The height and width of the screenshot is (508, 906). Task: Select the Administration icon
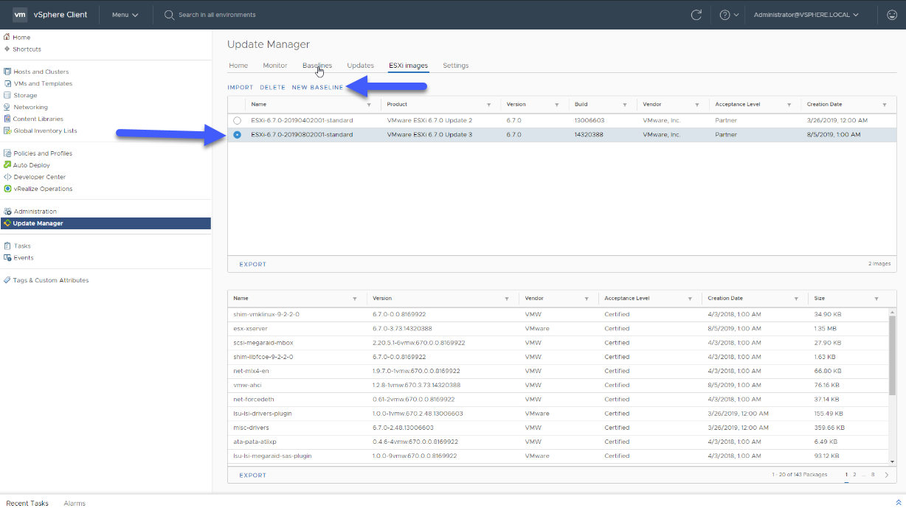coord(7,212)
